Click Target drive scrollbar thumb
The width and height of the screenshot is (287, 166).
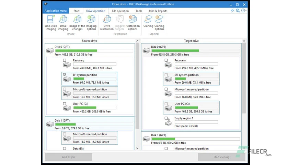tap(244, 78)
